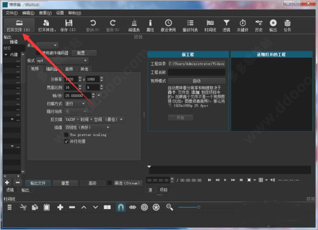Open the Filters (滤镜) funnel icon
Viewport: 318px width, 230px height.
pos(226,25)
